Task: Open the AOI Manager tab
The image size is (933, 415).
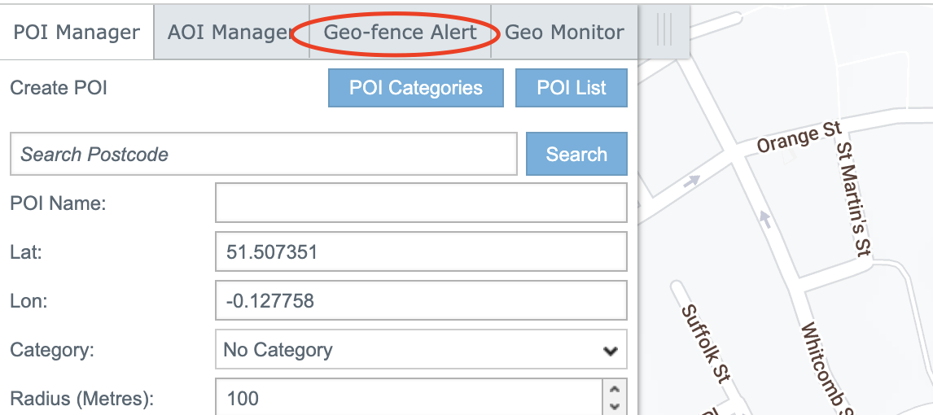Action: click(230, 33)
